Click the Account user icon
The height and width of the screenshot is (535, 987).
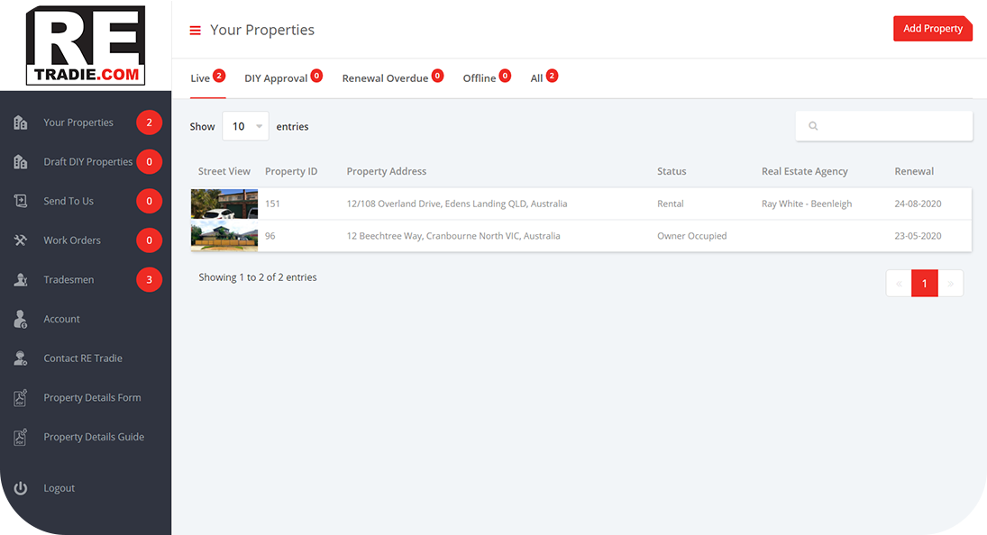pyautogui.click(x=21, y=319)
